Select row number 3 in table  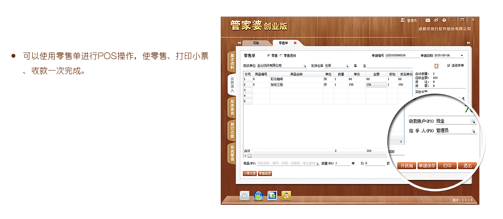(248, 90)
